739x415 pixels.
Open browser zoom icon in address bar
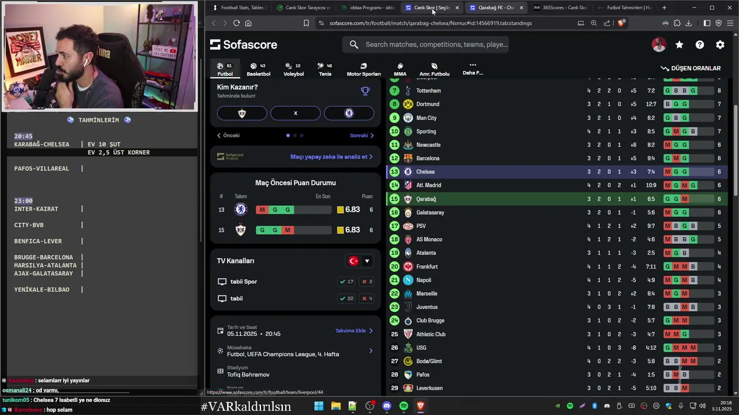[594, 23]
